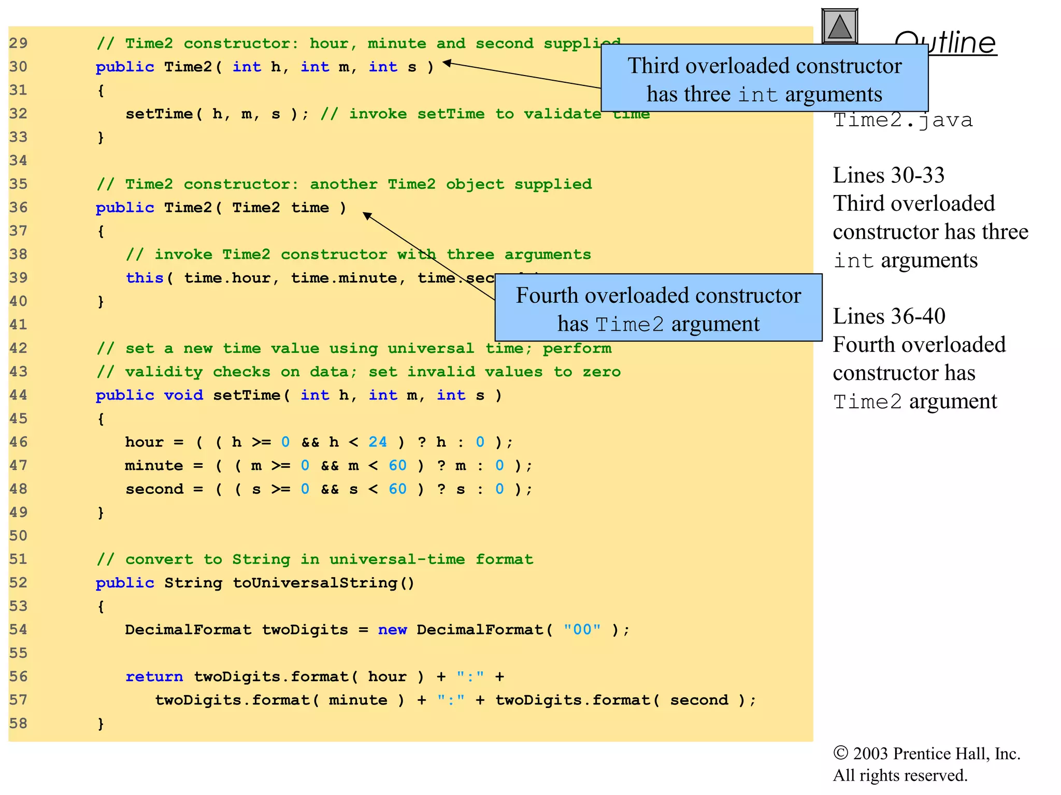Click the Time2.java file name text
Image resolution: width=1061 pixels, height=795 pixels.
pos(903,121)
